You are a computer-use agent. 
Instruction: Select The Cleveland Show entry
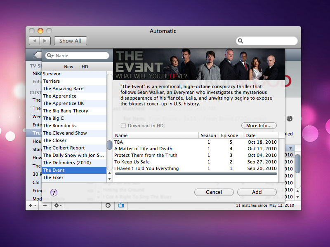point(74,133)
